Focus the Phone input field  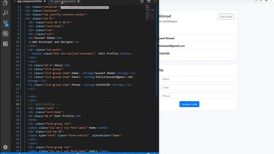197,96
